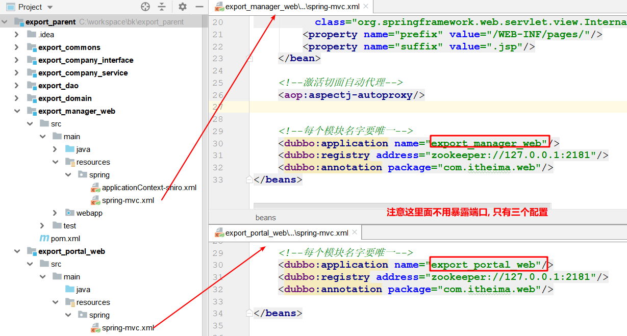The height and width of the screenshot is (336, 627).
Task: Select java folder under export_portal_web
Action: point(83,290)
